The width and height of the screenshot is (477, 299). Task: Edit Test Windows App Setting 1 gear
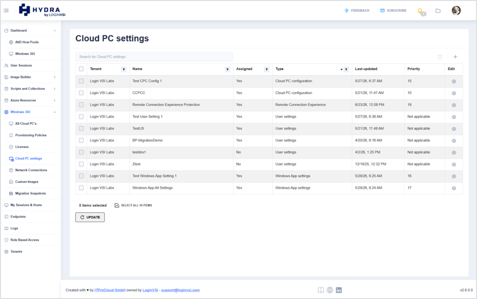click(x=454, y=176)
